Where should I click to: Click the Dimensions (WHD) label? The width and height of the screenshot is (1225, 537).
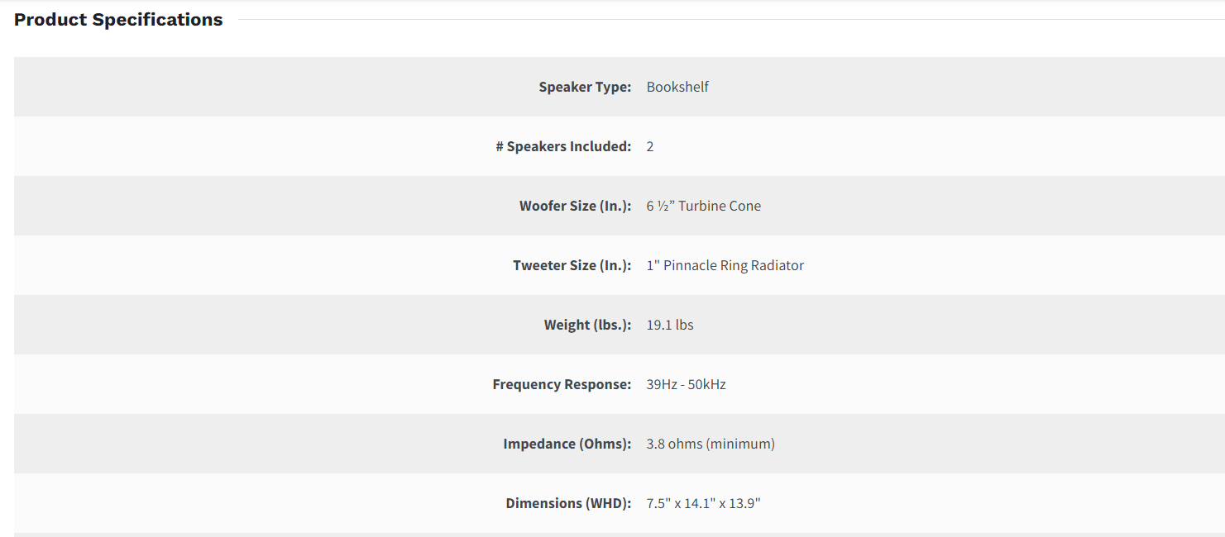tap(568, 503)
